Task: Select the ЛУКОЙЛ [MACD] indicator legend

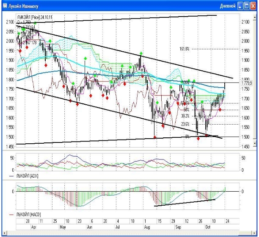Action: (25, 215)
